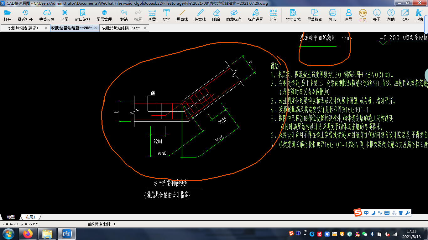Viewport: 428px width, 240px height.
Task: Open 图层管理 layer manager
Action: pos(104,15)
